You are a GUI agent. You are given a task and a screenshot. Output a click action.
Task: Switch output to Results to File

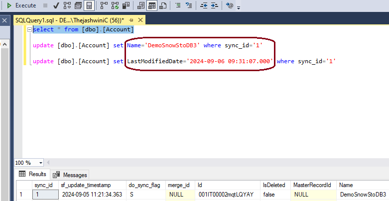coord(163,5)
